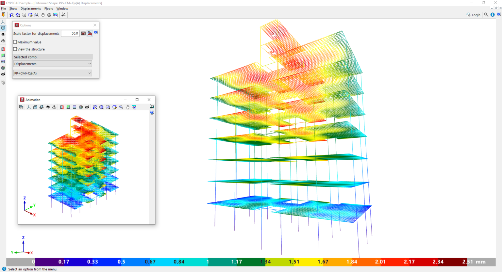
Task: Click the axes icon right of the main toolbar separator
Action: (x=63, y=15)
